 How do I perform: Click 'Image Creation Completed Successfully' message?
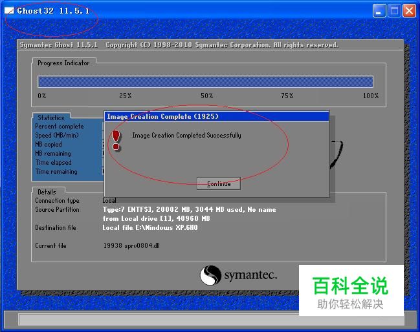click(186, 135)
